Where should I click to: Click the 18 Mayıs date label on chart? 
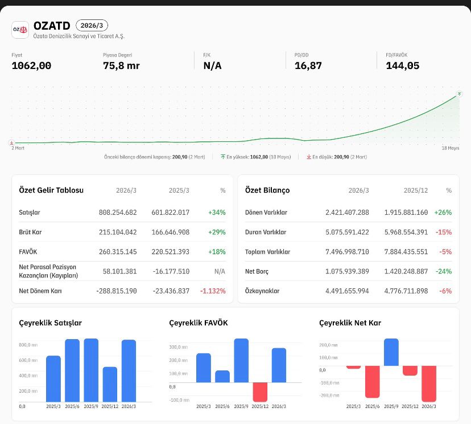pos(451,148)
